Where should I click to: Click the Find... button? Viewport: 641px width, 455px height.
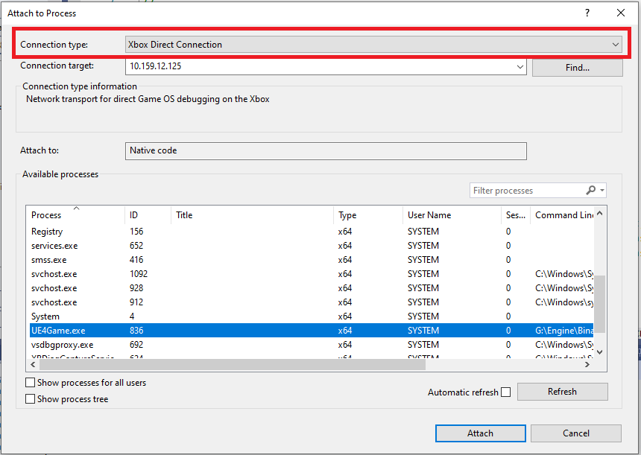pyautogui.click(x=577, y=67)
